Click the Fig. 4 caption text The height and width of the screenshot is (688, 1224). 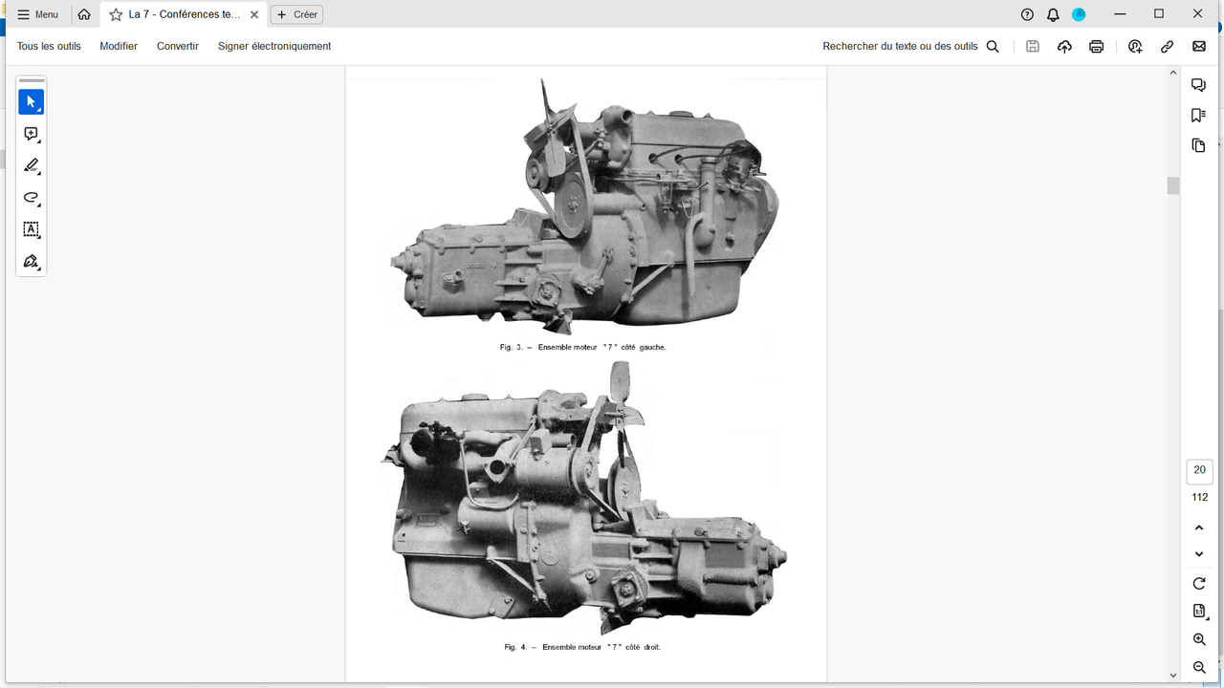pos(582,647)
